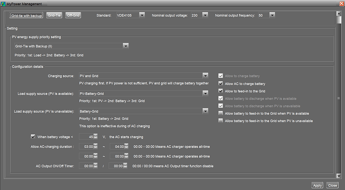
Task: Click 'PV charging first' description text
Action: click(144, 83)
